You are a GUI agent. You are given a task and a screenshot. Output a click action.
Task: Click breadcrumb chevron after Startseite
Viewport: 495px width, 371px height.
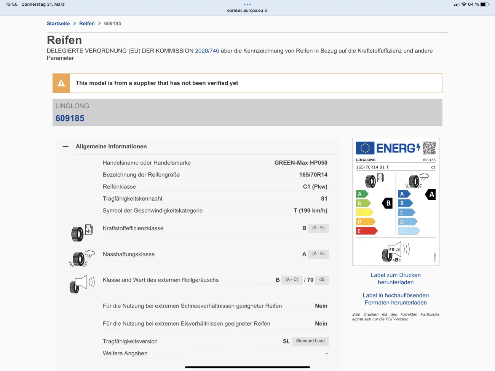coord(75,24)
